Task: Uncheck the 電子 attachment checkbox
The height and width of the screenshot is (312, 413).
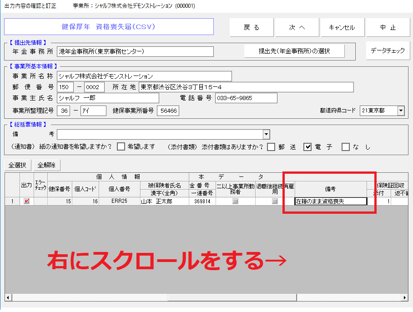Action: 307,146
